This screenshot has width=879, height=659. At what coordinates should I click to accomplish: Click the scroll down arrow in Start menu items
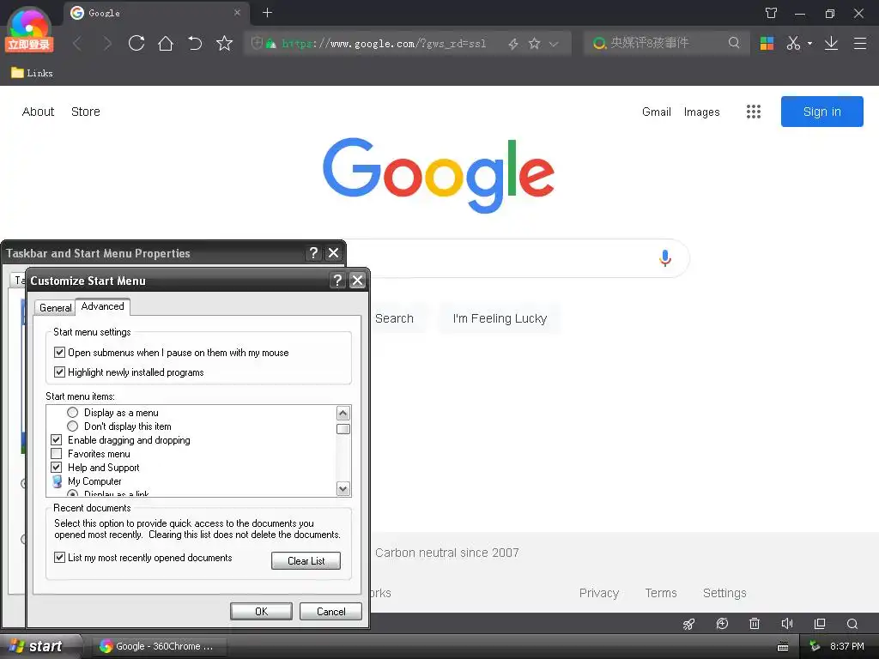point(343,488)
